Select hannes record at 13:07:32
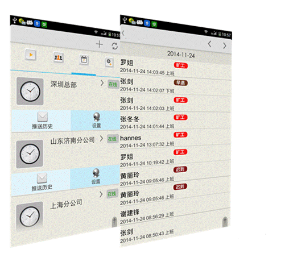 click(x=175, y=138)
